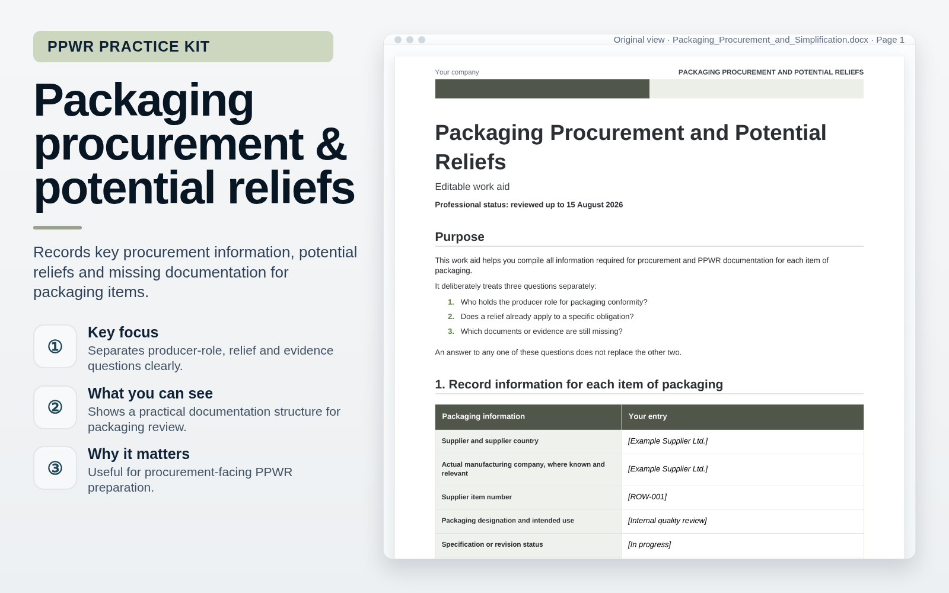Viewport: 949px width, 593px height.
Task: Click the 'Supplier item number' row label
Action: [x=476, y=498]
